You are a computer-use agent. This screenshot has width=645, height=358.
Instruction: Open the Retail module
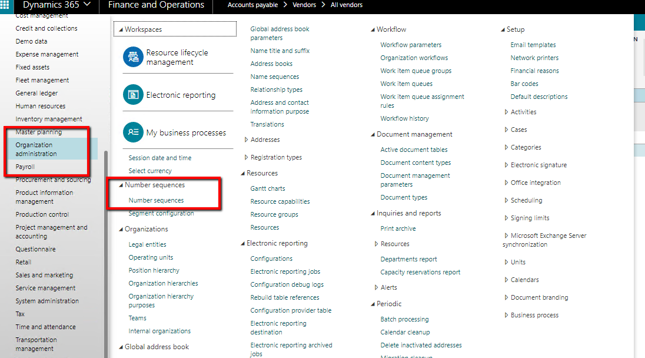(x=24, y=263)
